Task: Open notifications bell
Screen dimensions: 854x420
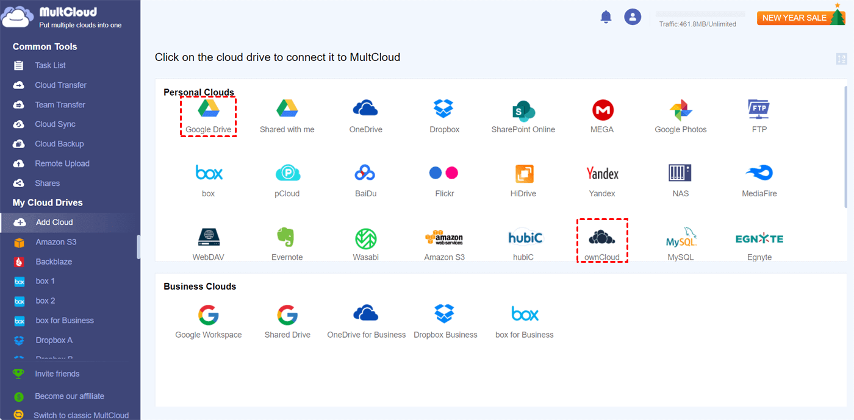Action: coord(606,17)
